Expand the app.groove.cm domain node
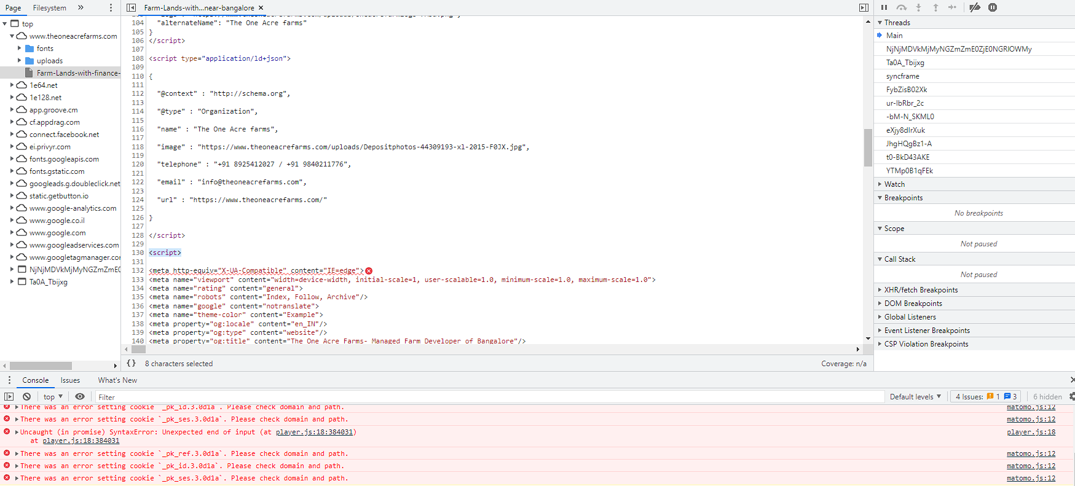 pos(12,110)
